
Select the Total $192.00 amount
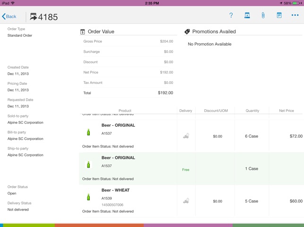[x=165, y=93]
